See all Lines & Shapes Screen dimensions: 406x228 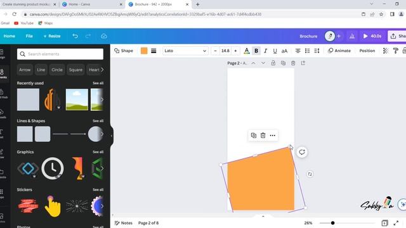tap(98, 121)
